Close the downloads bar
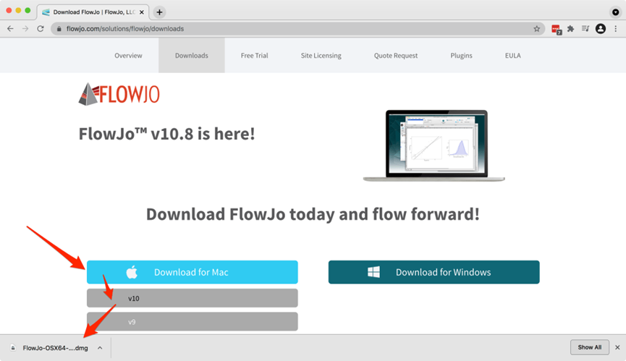 (x=617, y=347)
